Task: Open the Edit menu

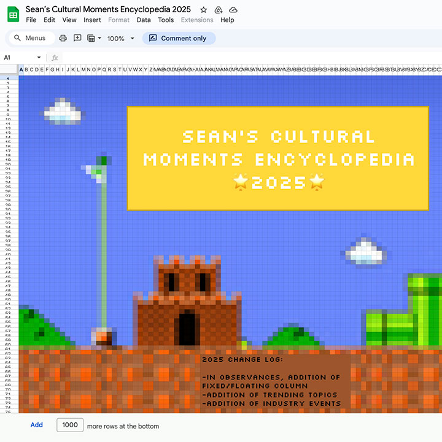Action: coord(49,20)
